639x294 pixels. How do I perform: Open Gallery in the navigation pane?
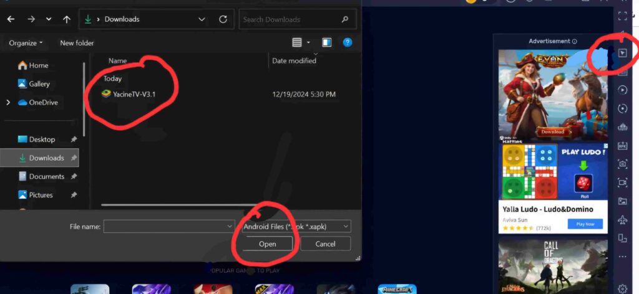click(34, 83)
